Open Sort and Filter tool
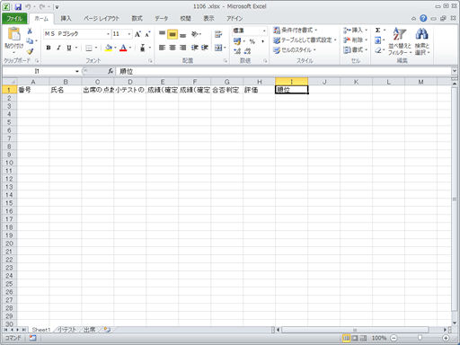The width and height of the screenshot is (460, 345). coord(400,41)
